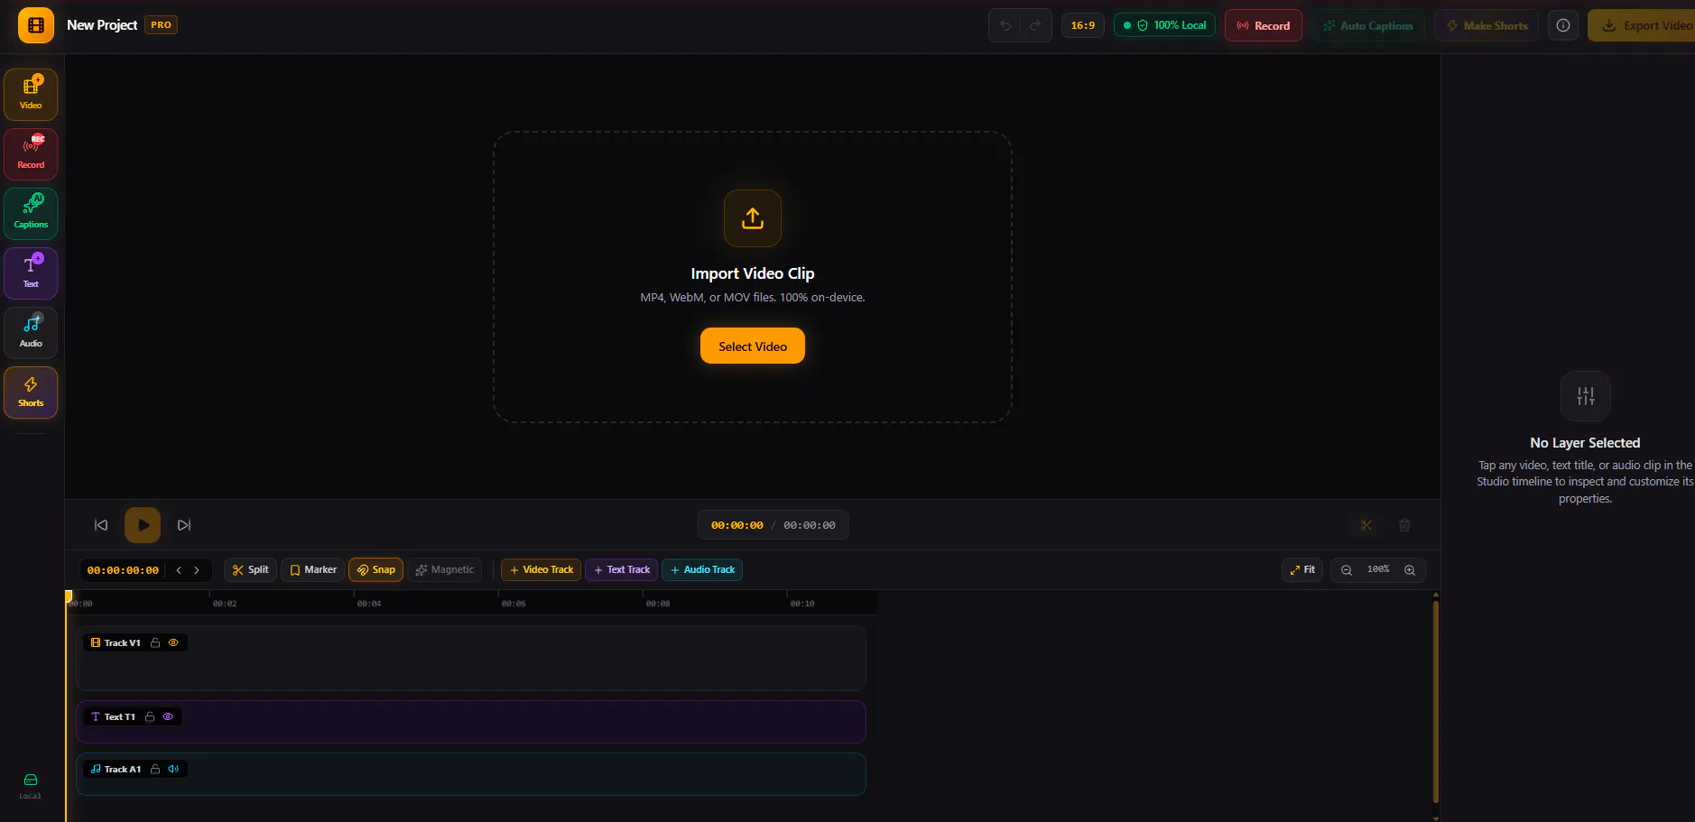This screenshot has height=822, width=1695.
Task: Click the Track A1 label
Action: point(122,770)
